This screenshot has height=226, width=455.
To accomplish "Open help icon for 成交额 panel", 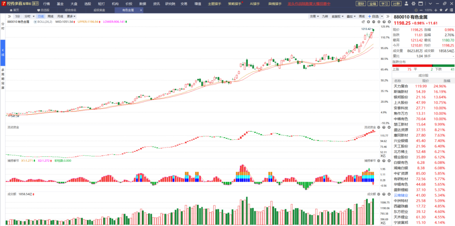I will (384, 194).
